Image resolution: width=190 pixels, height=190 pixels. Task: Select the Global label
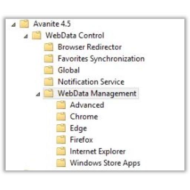69,70
